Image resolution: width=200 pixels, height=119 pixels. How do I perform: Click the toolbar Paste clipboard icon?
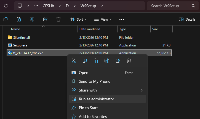19,19
